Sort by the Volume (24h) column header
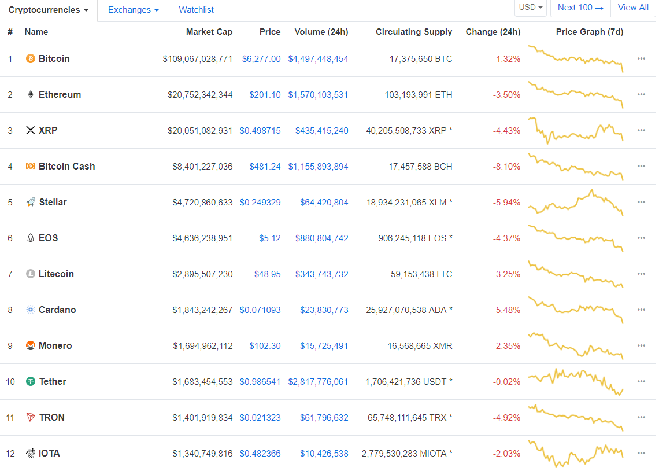Image resolution: width=659 pixels, height=471 pixels. [x=321, y=32]
